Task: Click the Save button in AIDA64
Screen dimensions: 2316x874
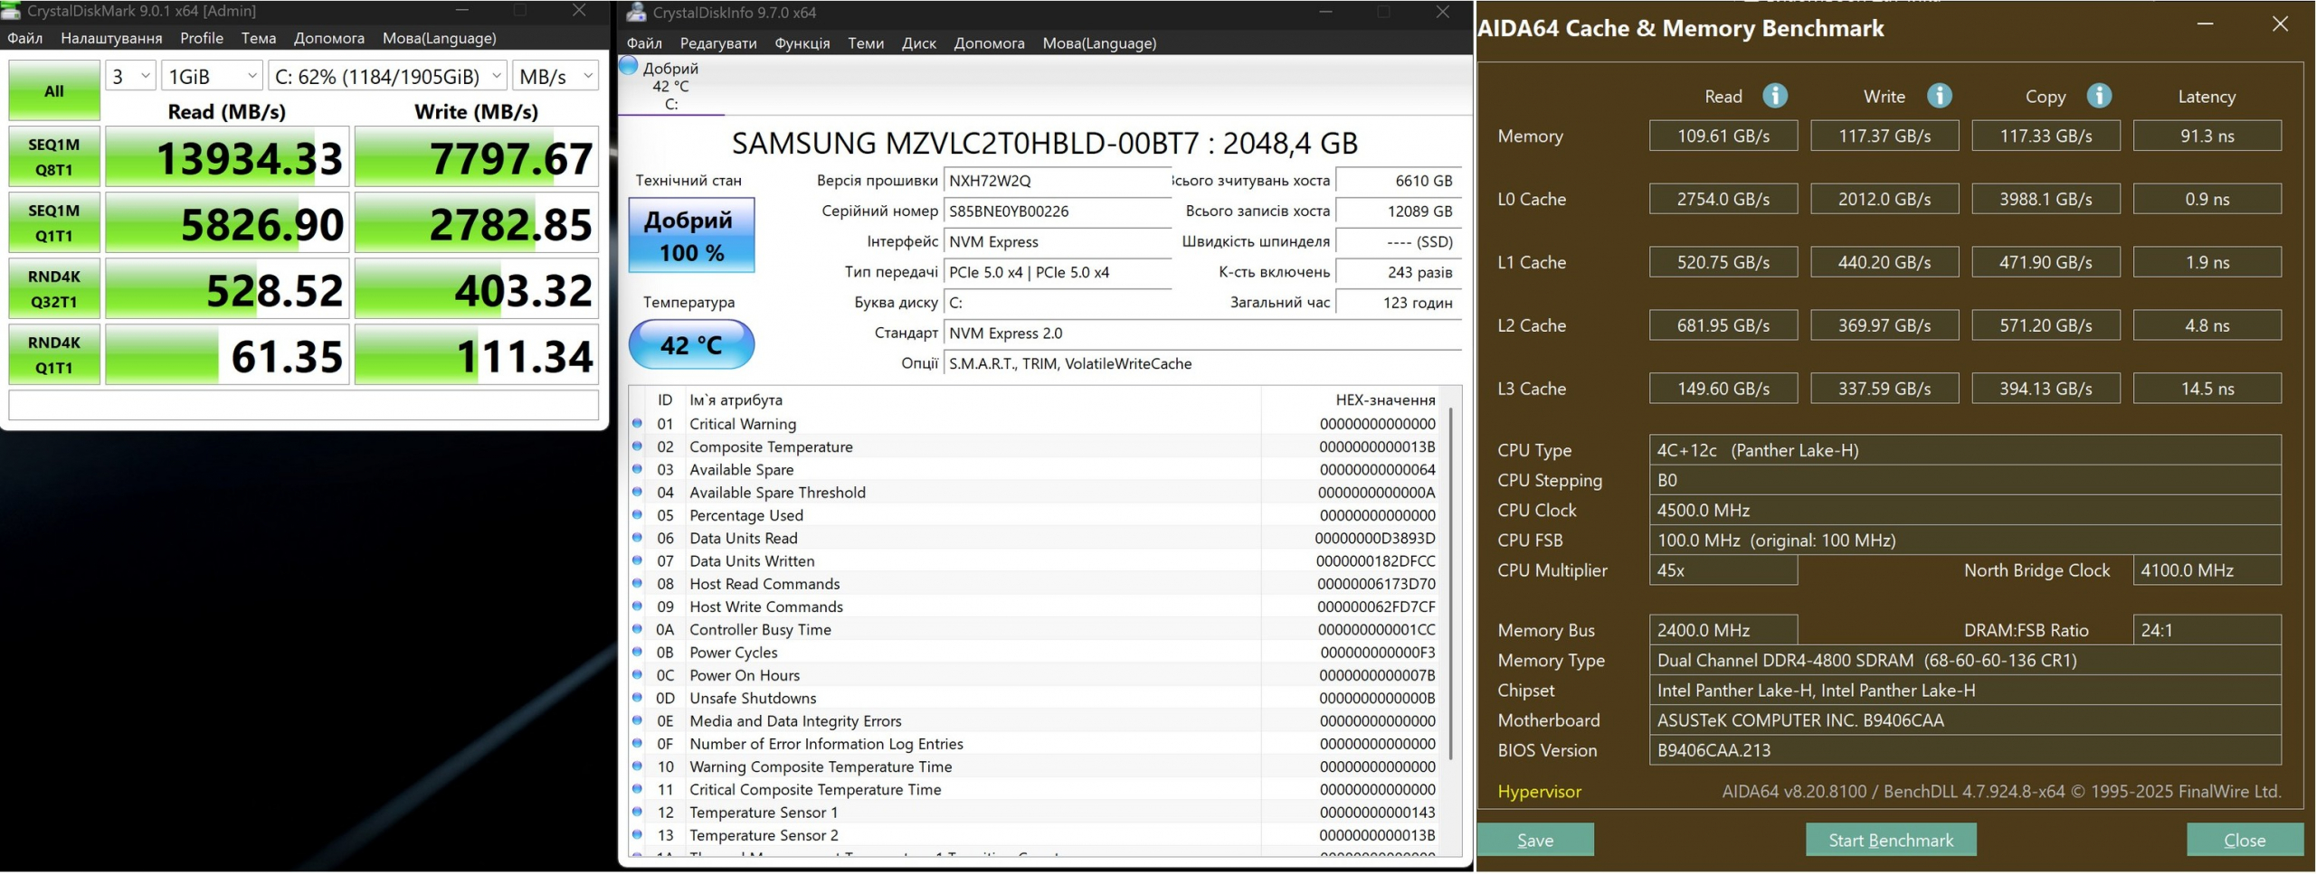Action: (x=1534, y=840)
